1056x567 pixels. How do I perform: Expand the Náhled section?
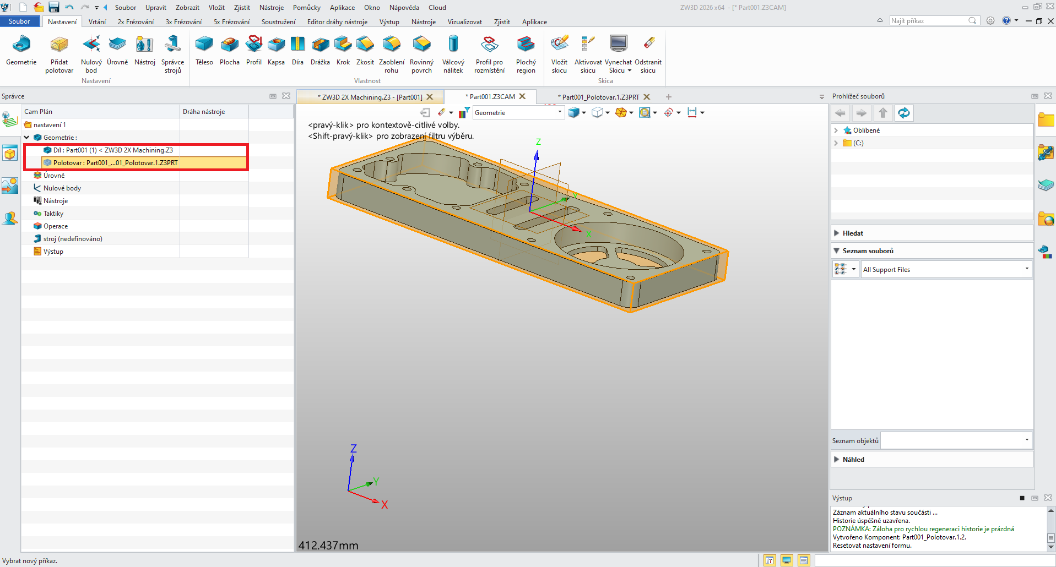point(837,460)
